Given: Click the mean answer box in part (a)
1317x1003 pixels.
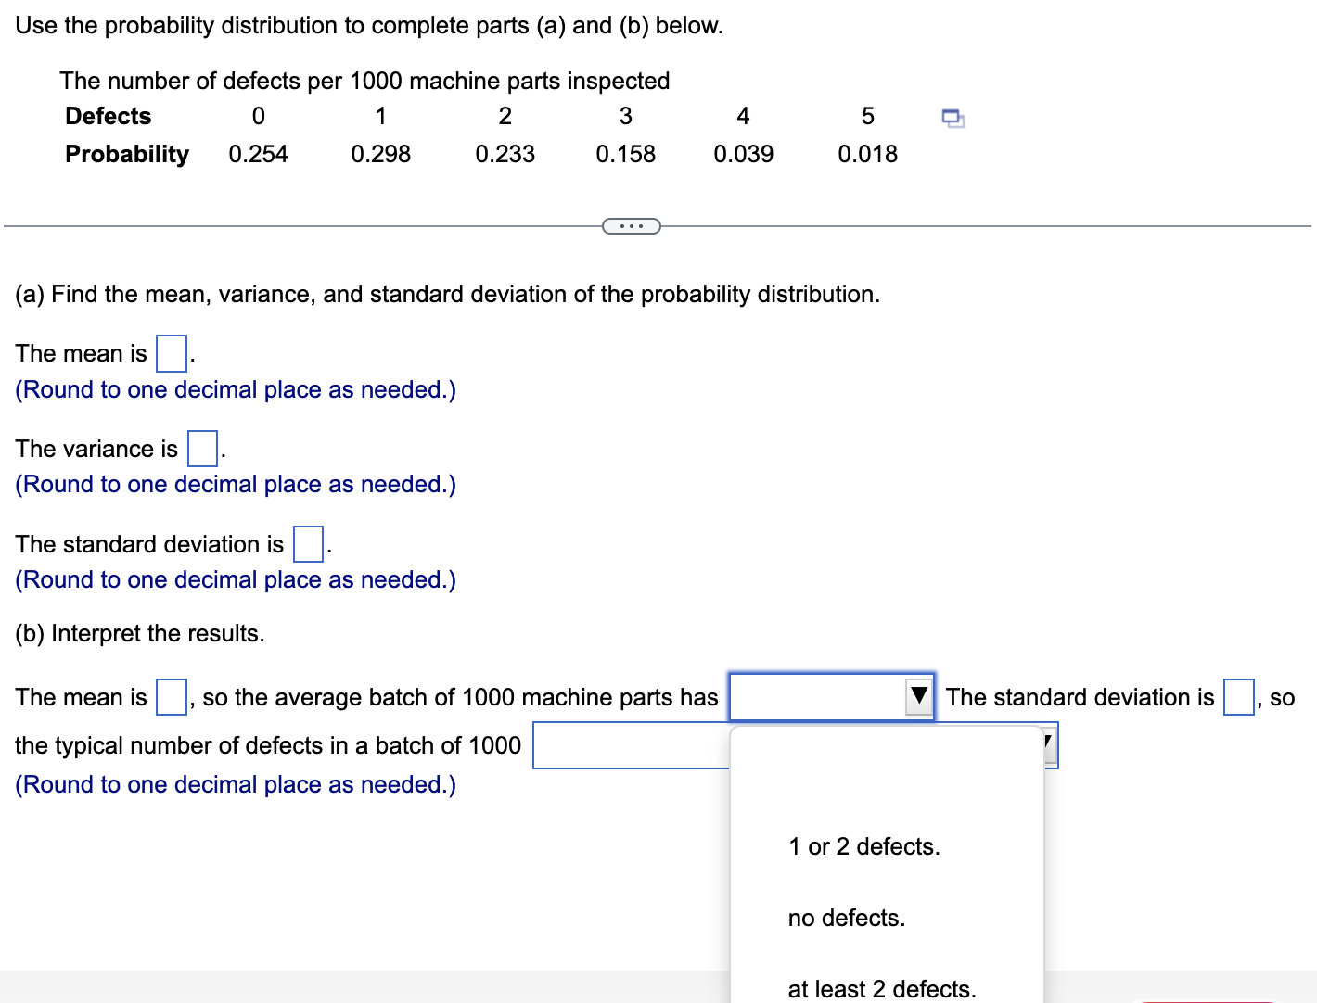Looking at the screenshot, I should click(171, 353).
